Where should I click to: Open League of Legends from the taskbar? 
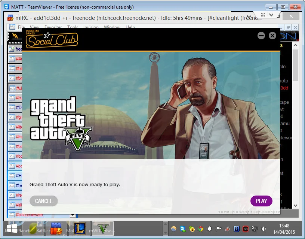[80, 228]
